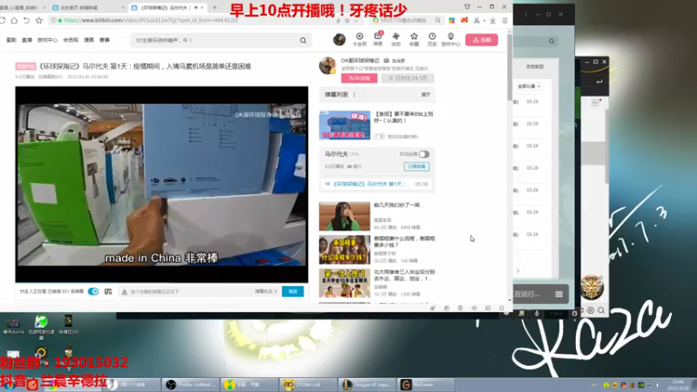Open the uploader's profile avatar

coord(328,66)
